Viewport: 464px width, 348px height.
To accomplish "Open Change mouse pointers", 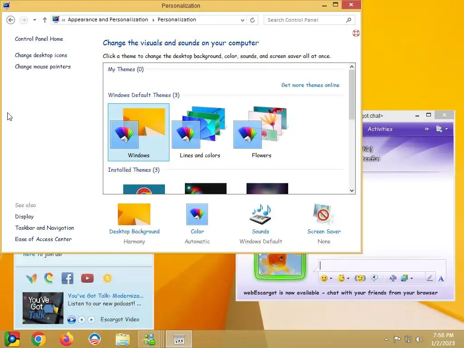I will click(x=43, y=67).
